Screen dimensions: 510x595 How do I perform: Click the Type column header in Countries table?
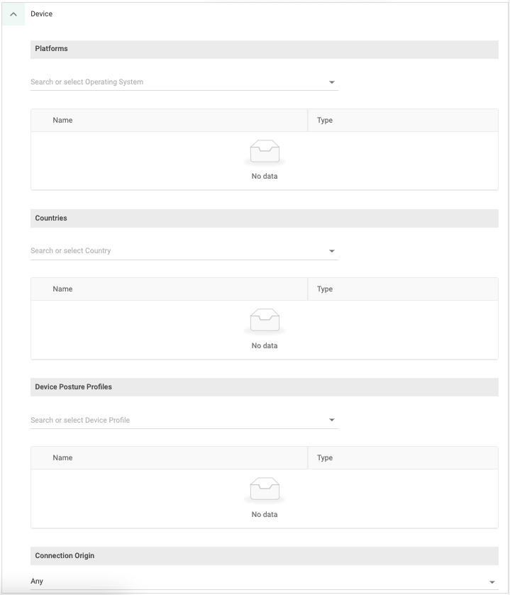pos(325,289)
